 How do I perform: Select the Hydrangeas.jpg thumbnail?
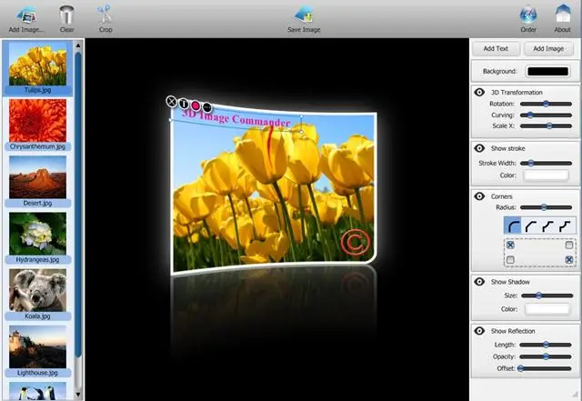[37, 234]
